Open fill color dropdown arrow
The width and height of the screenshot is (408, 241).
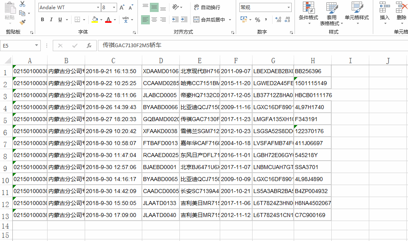(101, 20)
